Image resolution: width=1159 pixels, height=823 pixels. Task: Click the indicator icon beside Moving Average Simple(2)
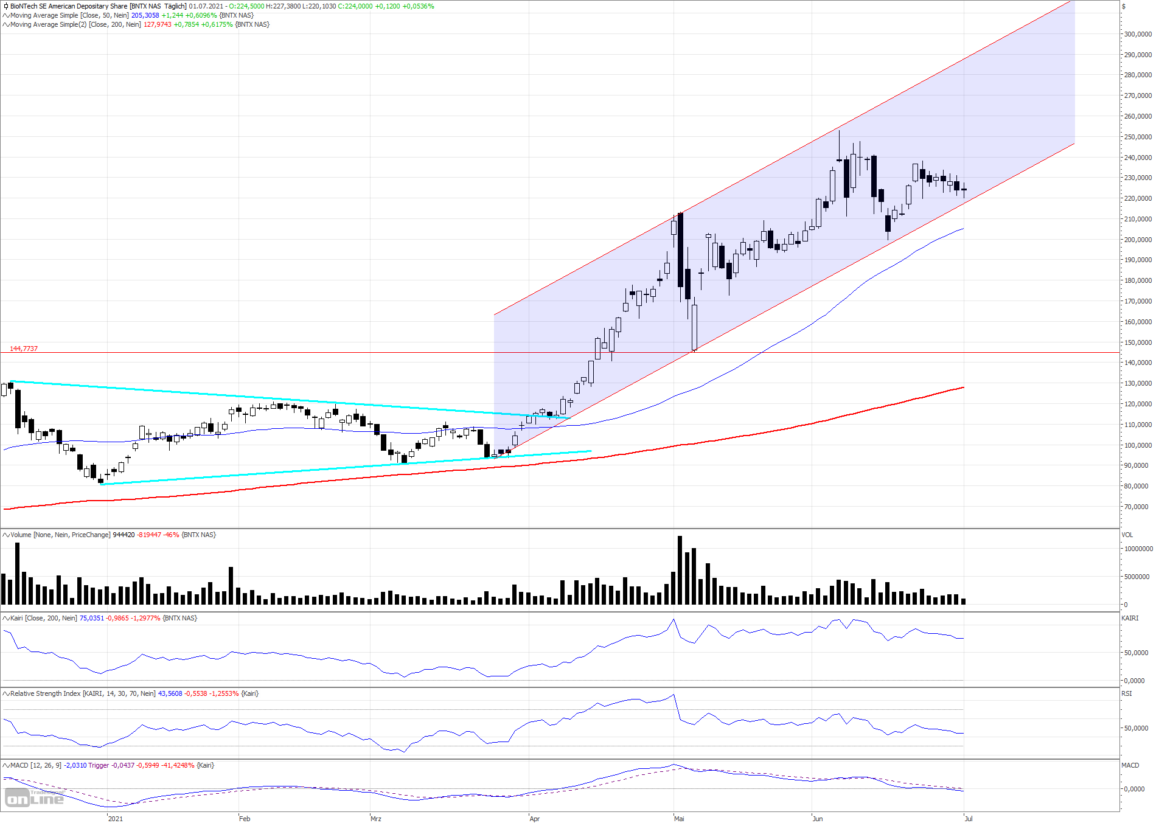6,24
